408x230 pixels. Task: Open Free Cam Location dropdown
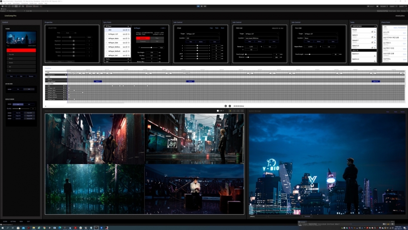pyautogui.click(x=261, y=38)
